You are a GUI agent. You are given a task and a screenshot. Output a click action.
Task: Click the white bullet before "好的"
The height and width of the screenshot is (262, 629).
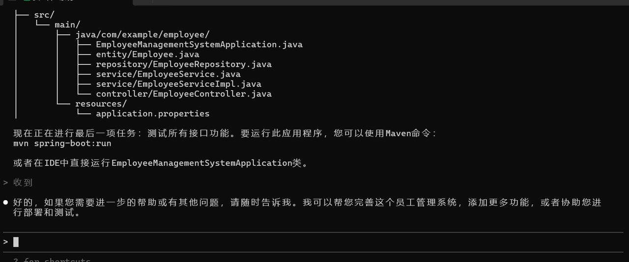tap(5, 202)
